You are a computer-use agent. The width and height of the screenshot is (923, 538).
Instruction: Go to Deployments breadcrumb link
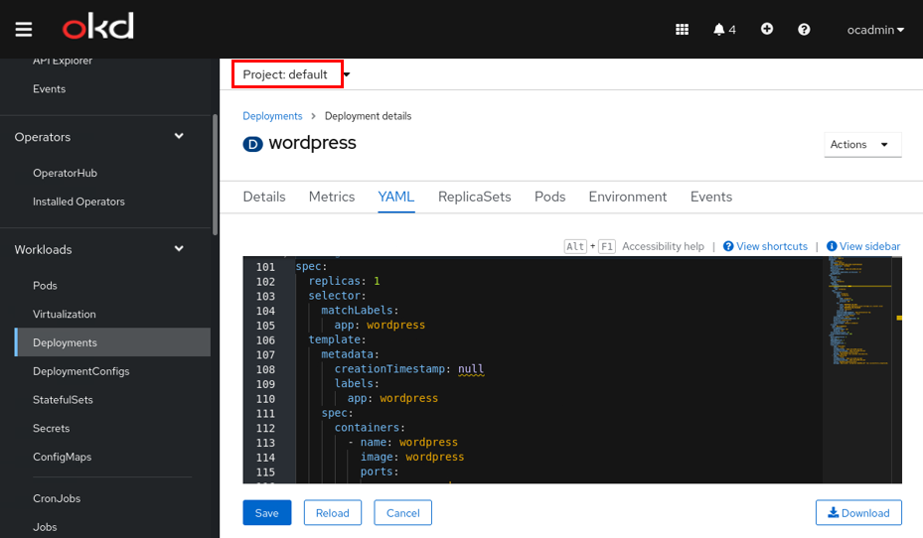[x=272, y=116]
